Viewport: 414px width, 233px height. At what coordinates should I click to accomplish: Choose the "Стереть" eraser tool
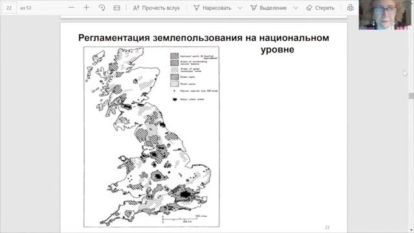[x=320, y=8]
